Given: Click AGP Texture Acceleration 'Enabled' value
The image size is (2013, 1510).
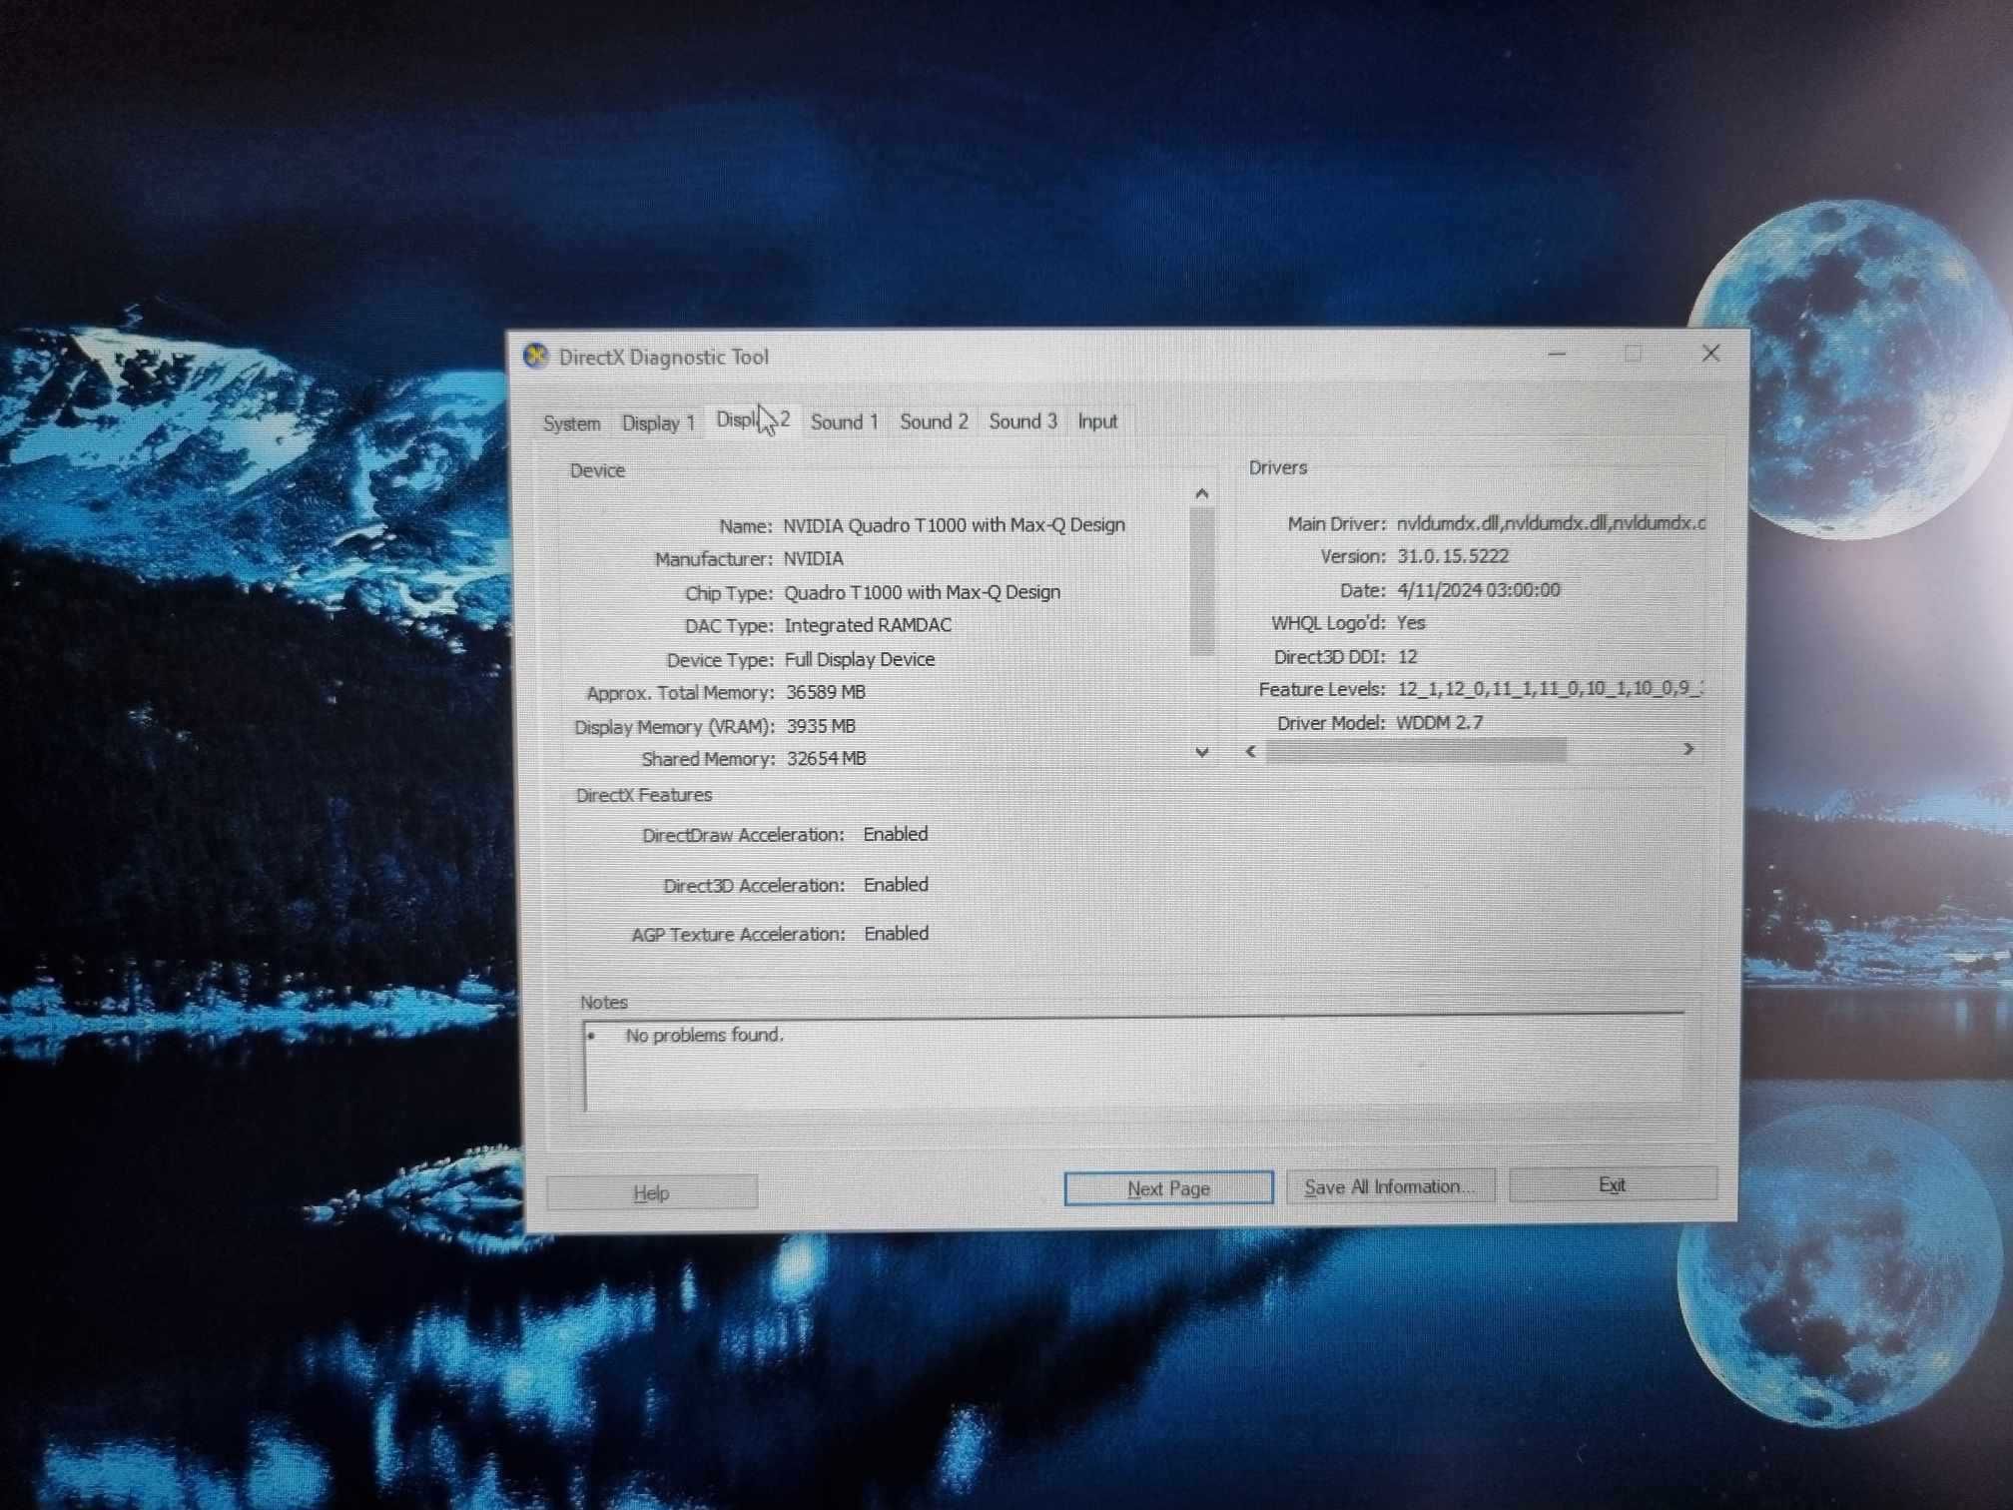Looking at the screenshot, I should pos(896,934).
